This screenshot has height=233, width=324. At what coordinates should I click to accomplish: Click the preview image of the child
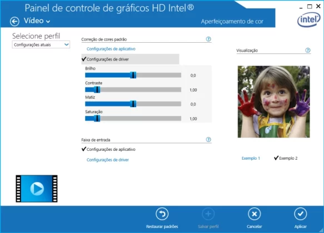[x=273, y=102]
